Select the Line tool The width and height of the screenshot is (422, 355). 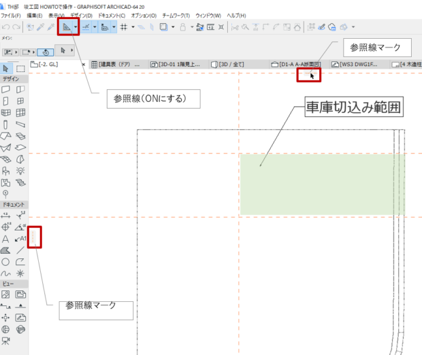pos(20,250)
